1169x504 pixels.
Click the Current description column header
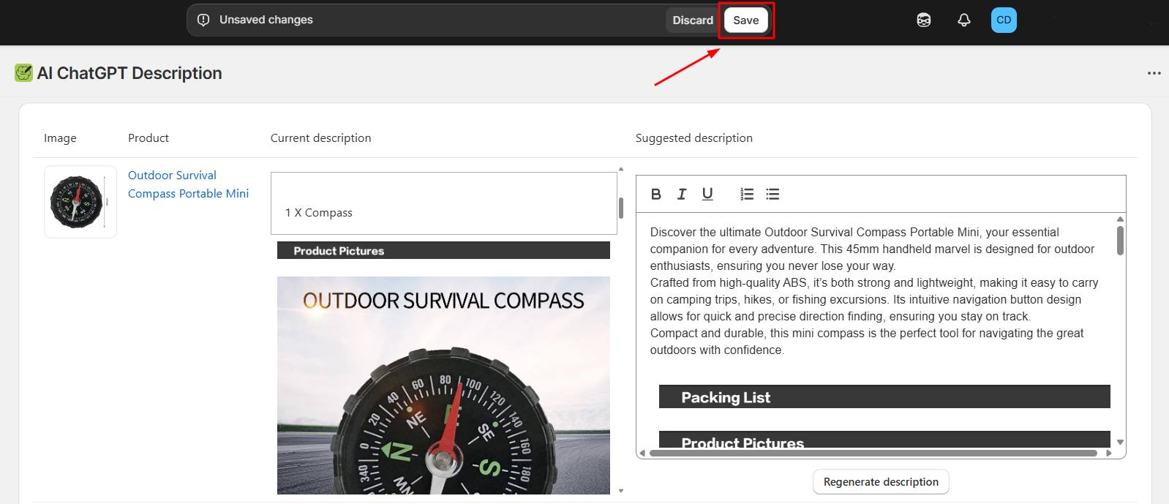tap(320, 138)
